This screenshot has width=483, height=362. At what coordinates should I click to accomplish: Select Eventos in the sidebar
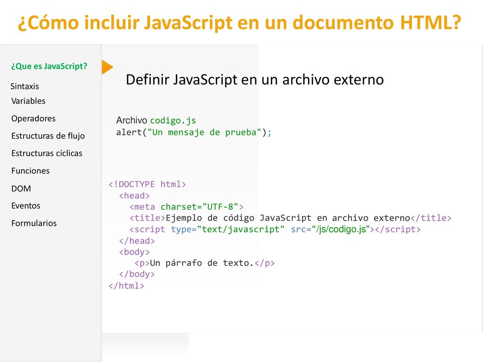[26, 206]
